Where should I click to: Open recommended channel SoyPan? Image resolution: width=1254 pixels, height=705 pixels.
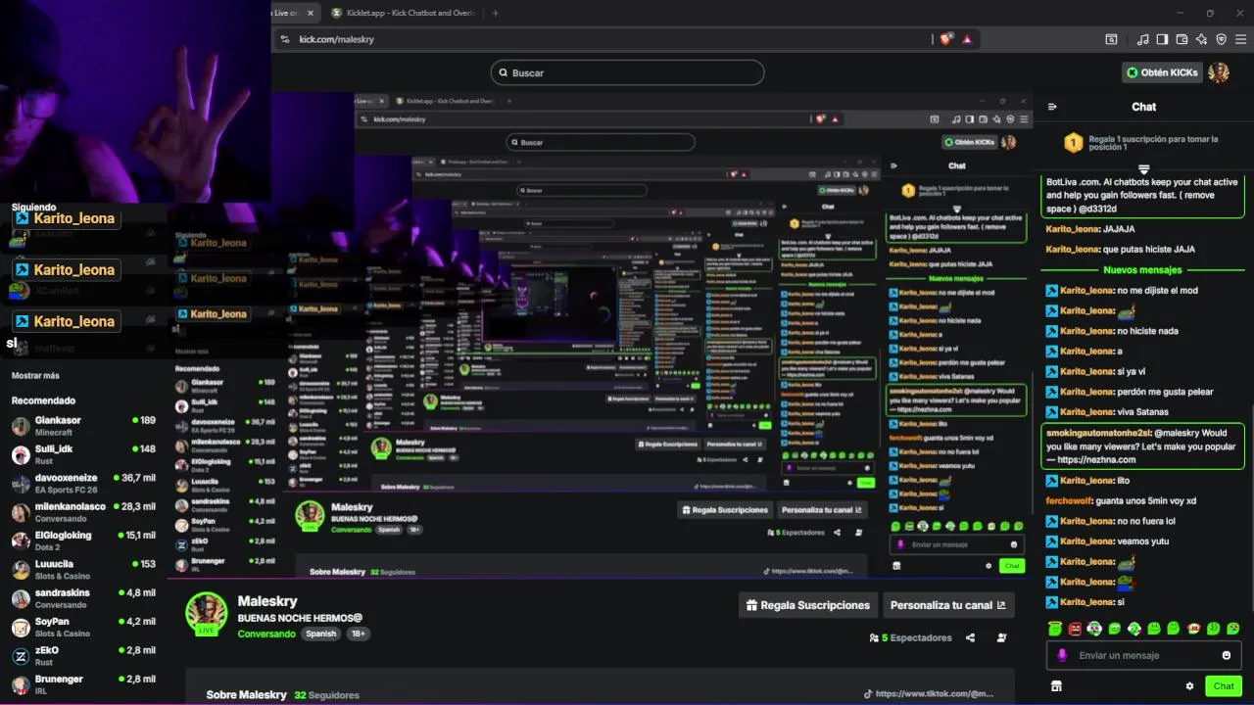click(x=83, y=627)
